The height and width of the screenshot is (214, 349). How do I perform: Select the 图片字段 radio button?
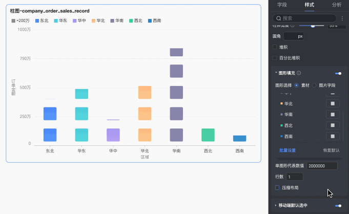pyautogui.click(x=314, y=85)
